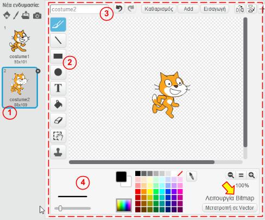Image resolution: width=265 pixels, height=220 pixels.
Task: Reset zoom with equals button
Action: click(x=241, y=175)
